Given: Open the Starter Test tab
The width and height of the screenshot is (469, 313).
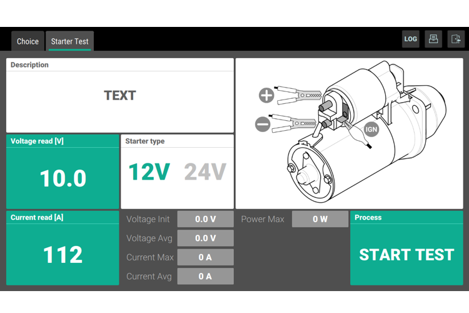Looking at the screenshot, I should pos(69,41).
